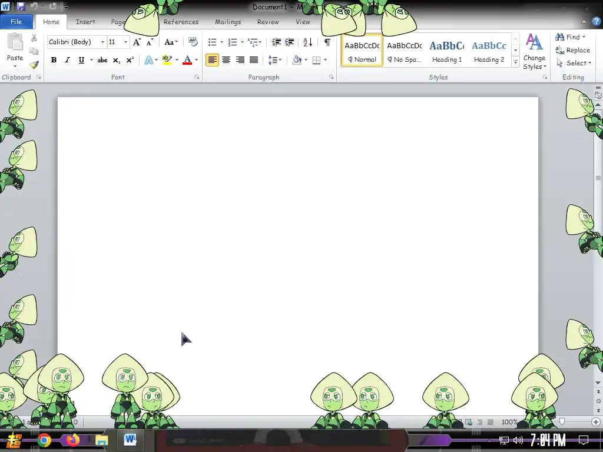Open the Font dialog launcher
Image resolution: width=603 pixels, height=452 pixels.
(197, 77)
